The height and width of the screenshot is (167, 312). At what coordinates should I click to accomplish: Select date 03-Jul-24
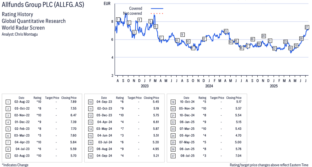coord(105,142)
